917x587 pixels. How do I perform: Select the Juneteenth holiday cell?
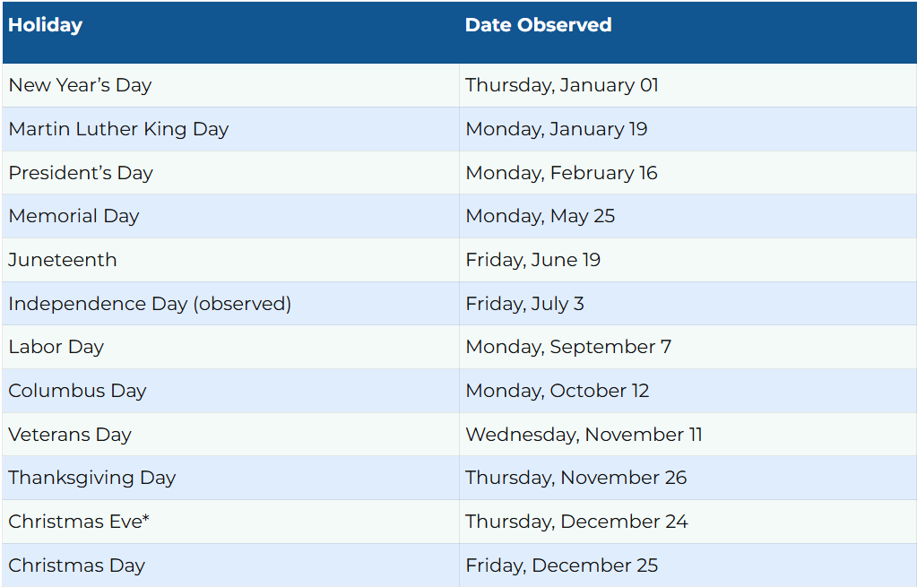point(63,260)
